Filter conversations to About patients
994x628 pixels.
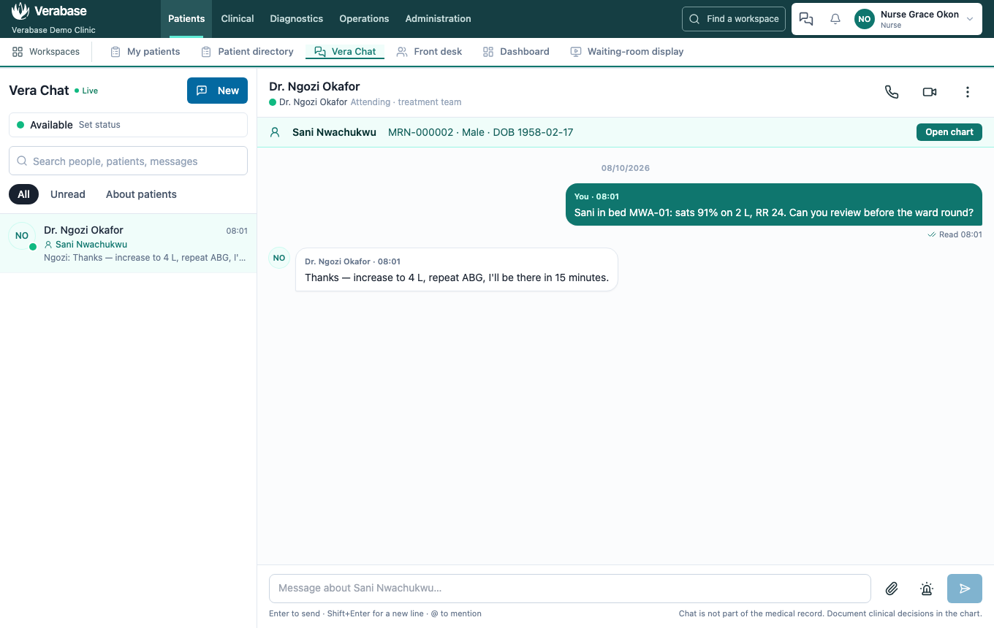pos(141,194)
